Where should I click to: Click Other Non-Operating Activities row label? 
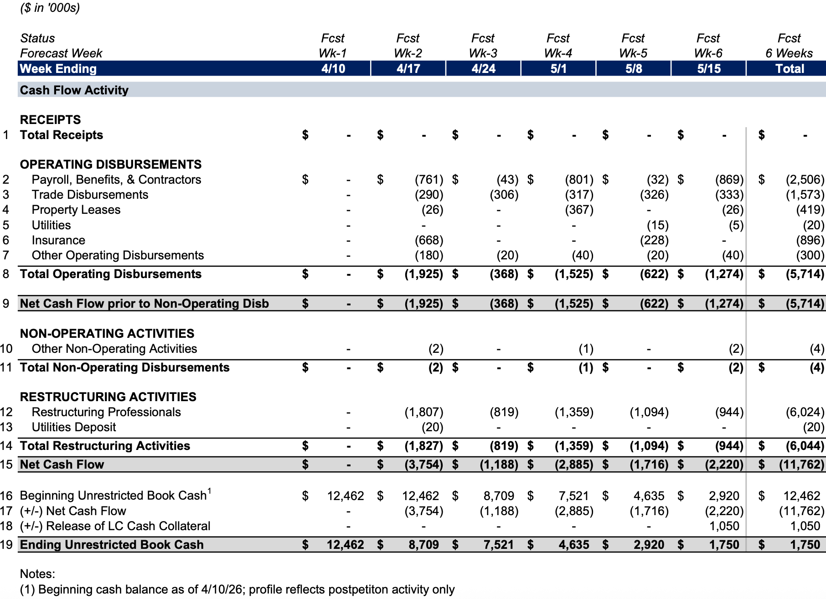tap(114, 349)
